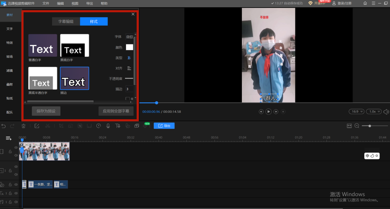390x209 pixels.
Task: Open the 编辑 menu
Action: pos(60,4)
